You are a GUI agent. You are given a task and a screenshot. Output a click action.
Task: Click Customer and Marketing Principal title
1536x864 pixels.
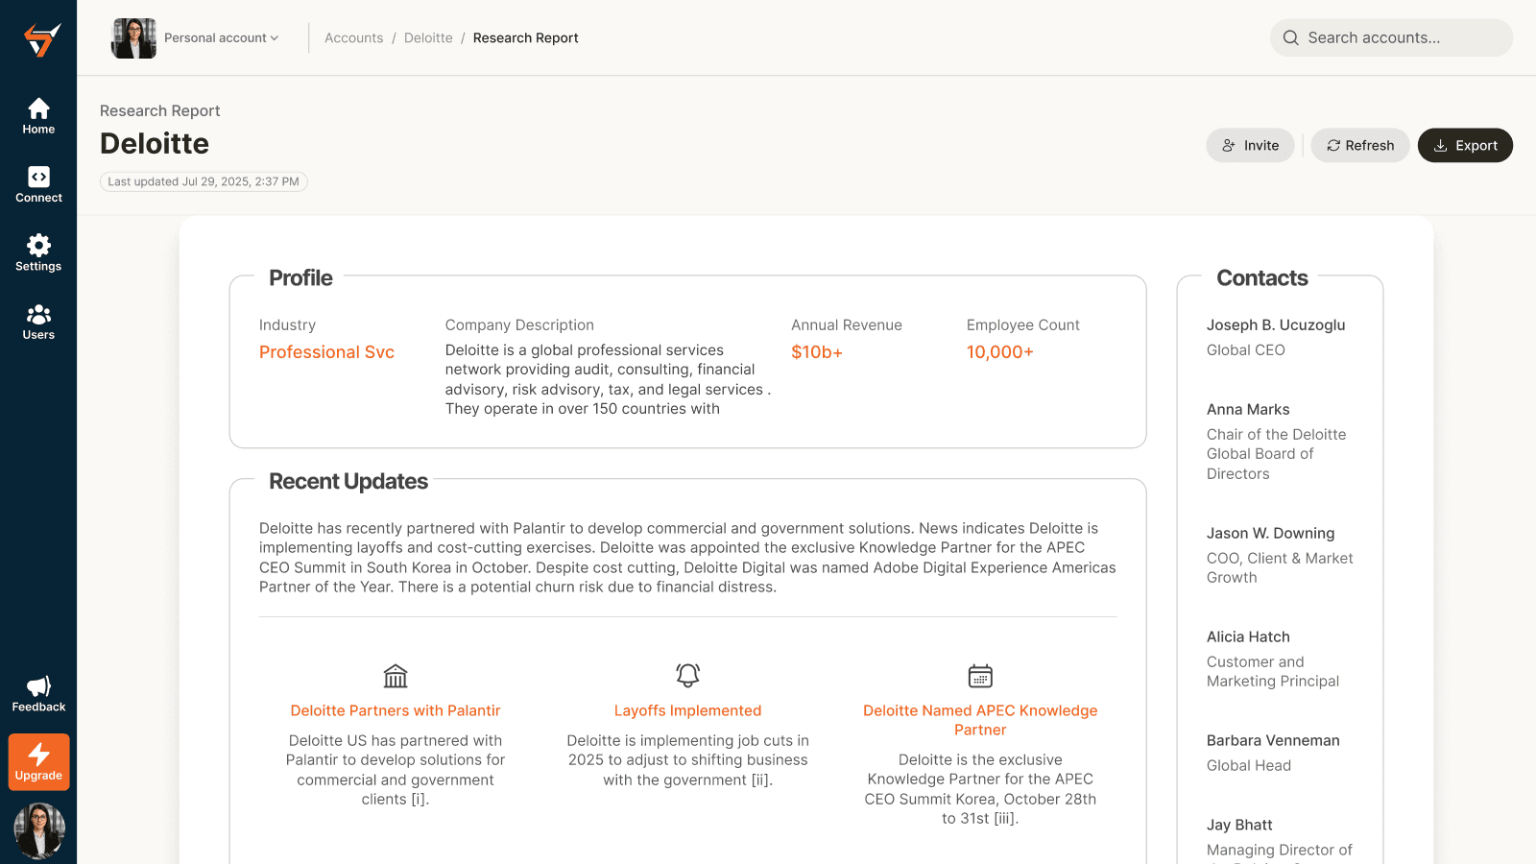click(1273, 672)
